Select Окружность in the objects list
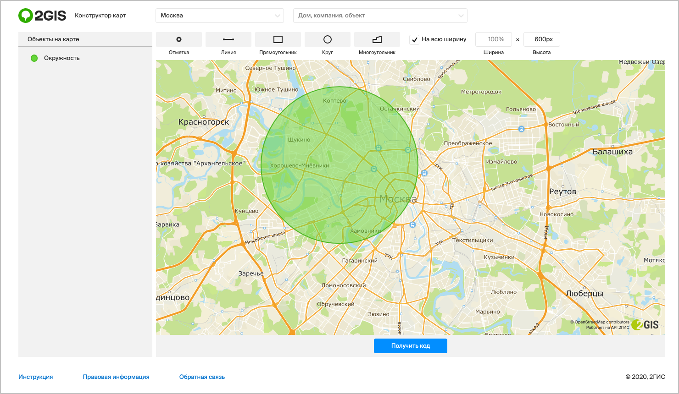This screenshot has width=679, height=394. (x=62, y=58)
